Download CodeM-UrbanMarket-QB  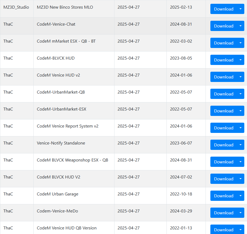point(224,94)
